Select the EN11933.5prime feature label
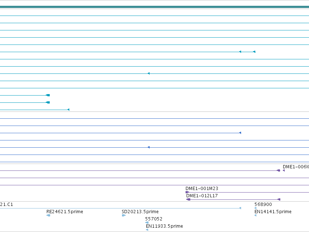Viewport: 309px width, 232px height. (x=164, y=226)
